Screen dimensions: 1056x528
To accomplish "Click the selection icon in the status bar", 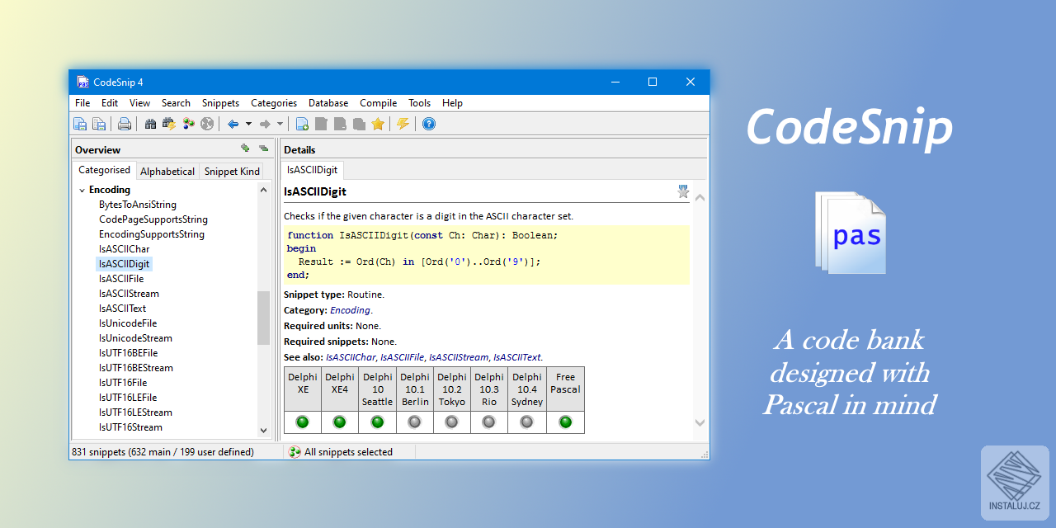I will (x=295, y=452).
